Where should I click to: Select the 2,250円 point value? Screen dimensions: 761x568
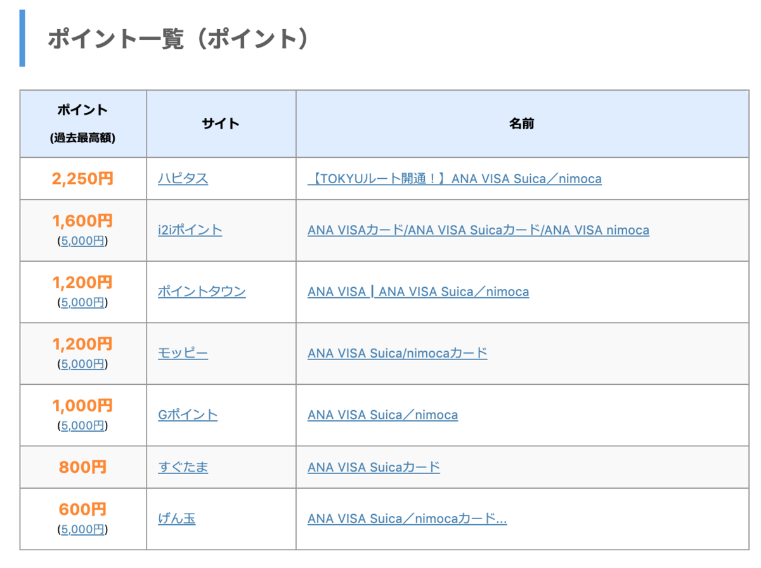(82, 179)
